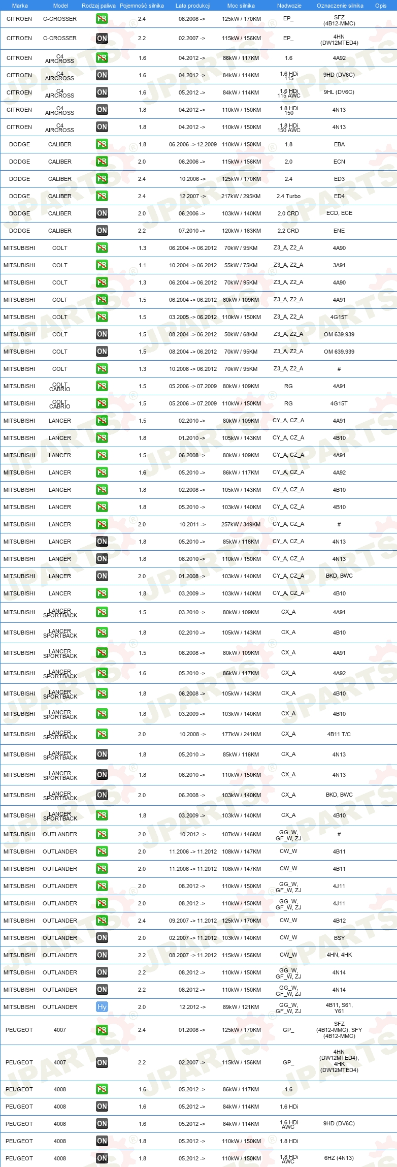Viewport: 397px width, 1167px height.
Task: Click diesel ON icon in Caliber 2.0 CRD row
Action: coord(102,213)
